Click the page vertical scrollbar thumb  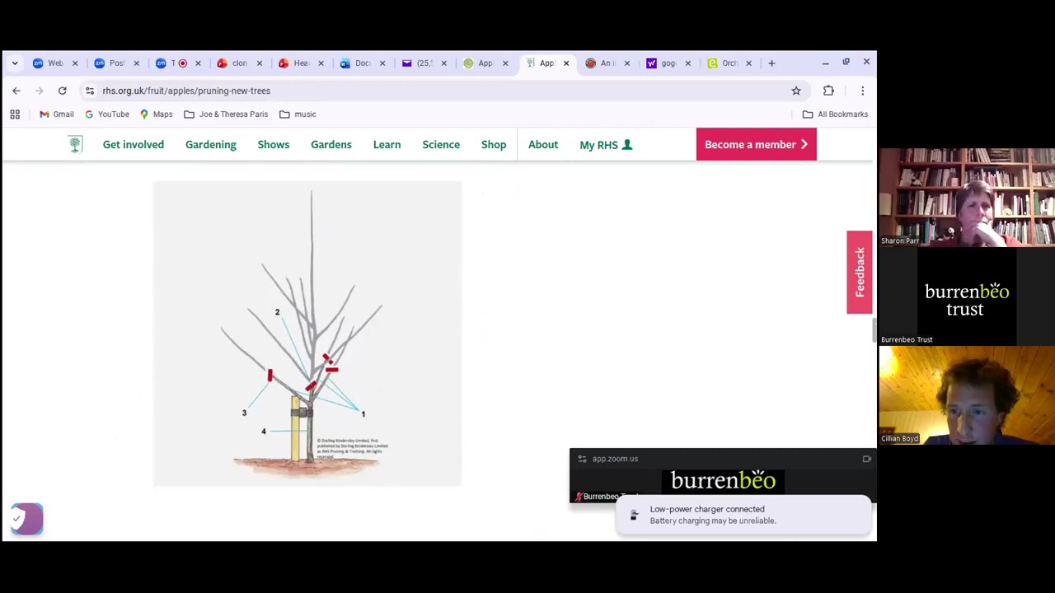[874, 329]
